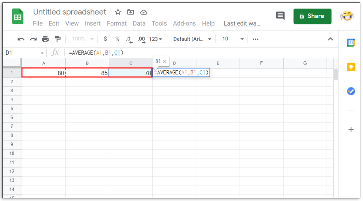Open the Default (Ari... font dropdown
Viewport: 363px width, 201px height.
point(192,39)
